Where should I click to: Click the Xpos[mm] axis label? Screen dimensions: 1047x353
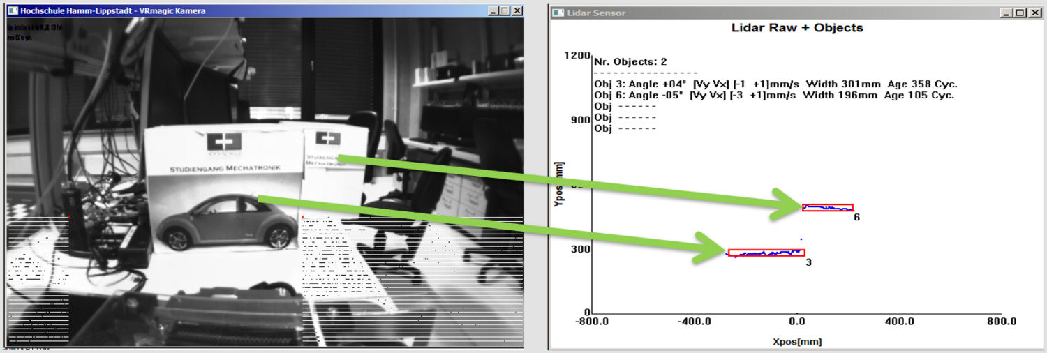pyautogui.click(x=797, y=342)
